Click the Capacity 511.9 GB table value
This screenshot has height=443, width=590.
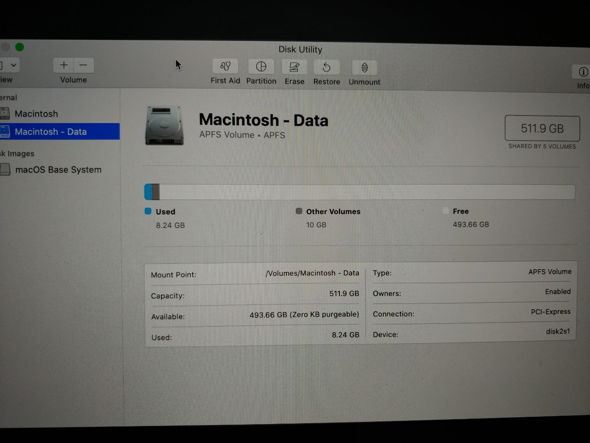point(344,293)
